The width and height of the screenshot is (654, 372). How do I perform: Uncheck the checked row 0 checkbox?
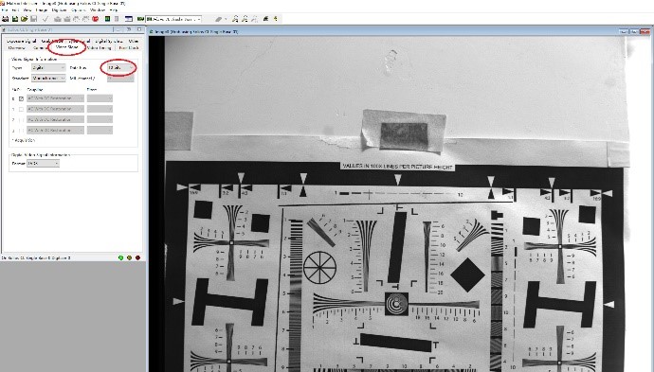[x=21, y=98]
